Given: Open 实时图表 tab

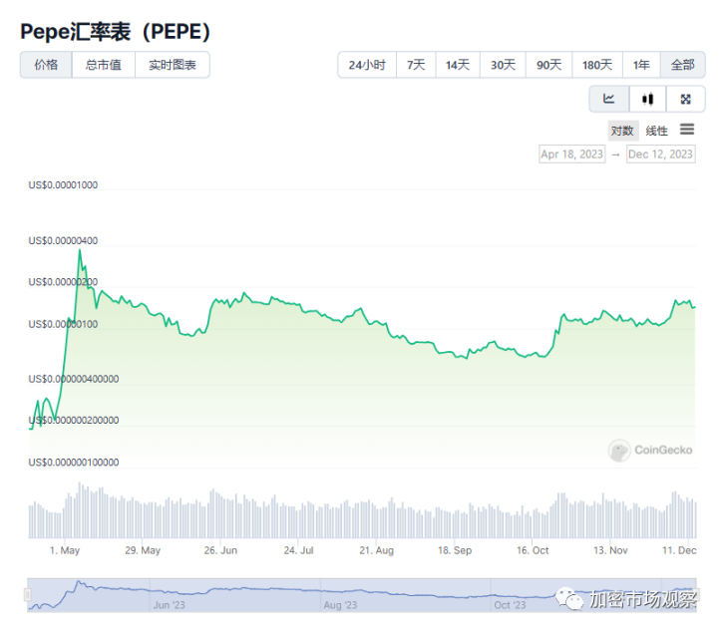Looking at the screenshot, I should (x=173, y=65).
